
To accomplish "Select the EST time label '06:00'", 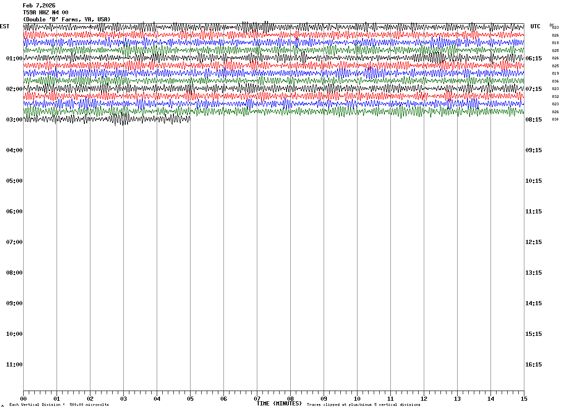I will pos(14,212).
